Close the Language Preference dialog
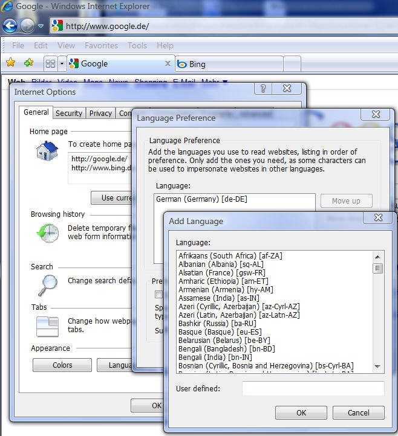 376,114
